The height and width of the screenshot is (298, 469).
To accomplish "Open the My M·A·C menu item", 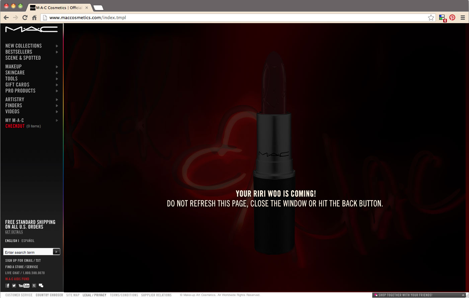I will tap(14, 120).
